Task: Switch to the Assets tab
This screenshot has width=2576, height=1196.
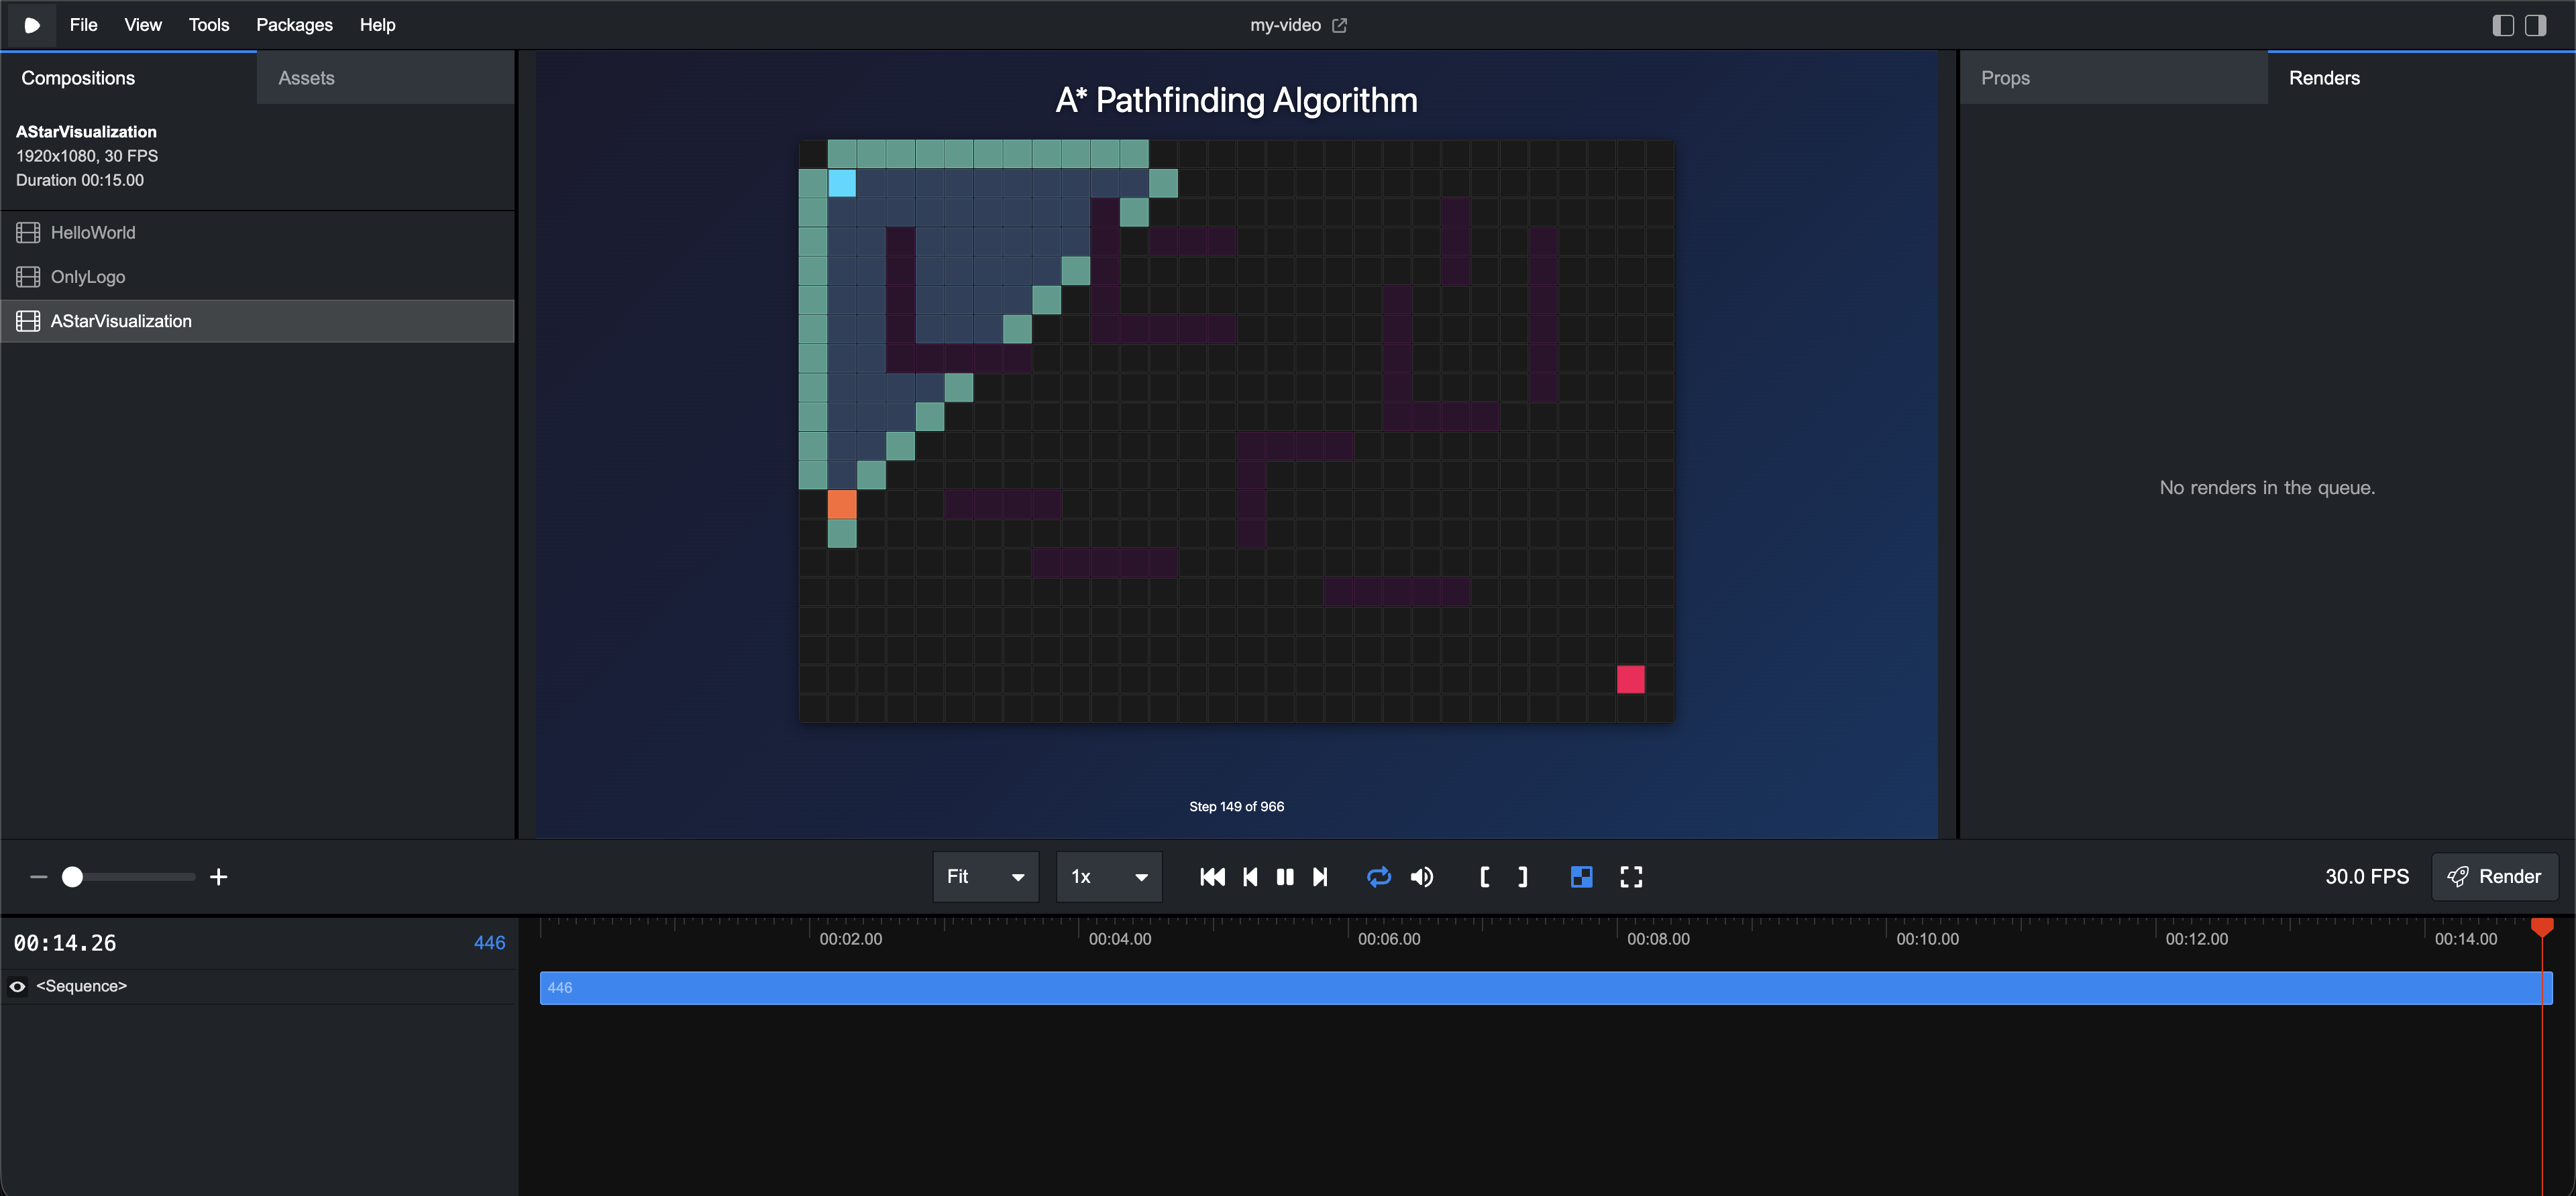Action: tap(306, 78)
